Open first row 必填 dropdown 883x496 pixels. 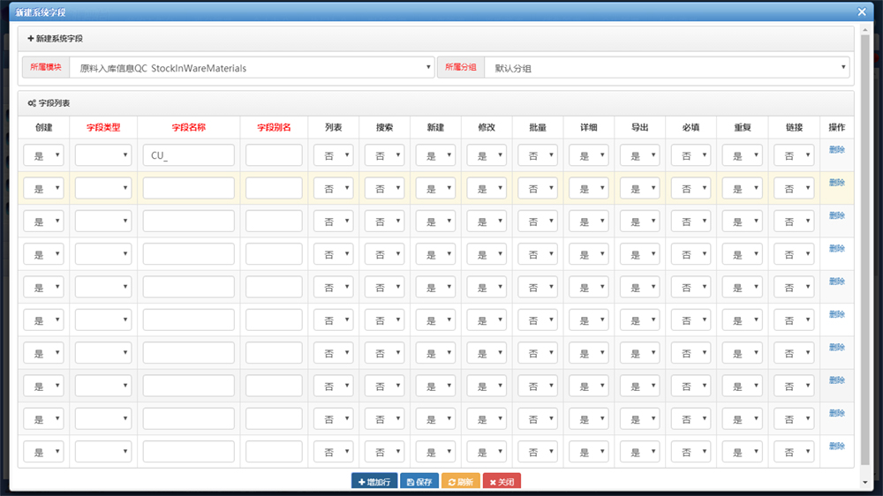(691, 155)
